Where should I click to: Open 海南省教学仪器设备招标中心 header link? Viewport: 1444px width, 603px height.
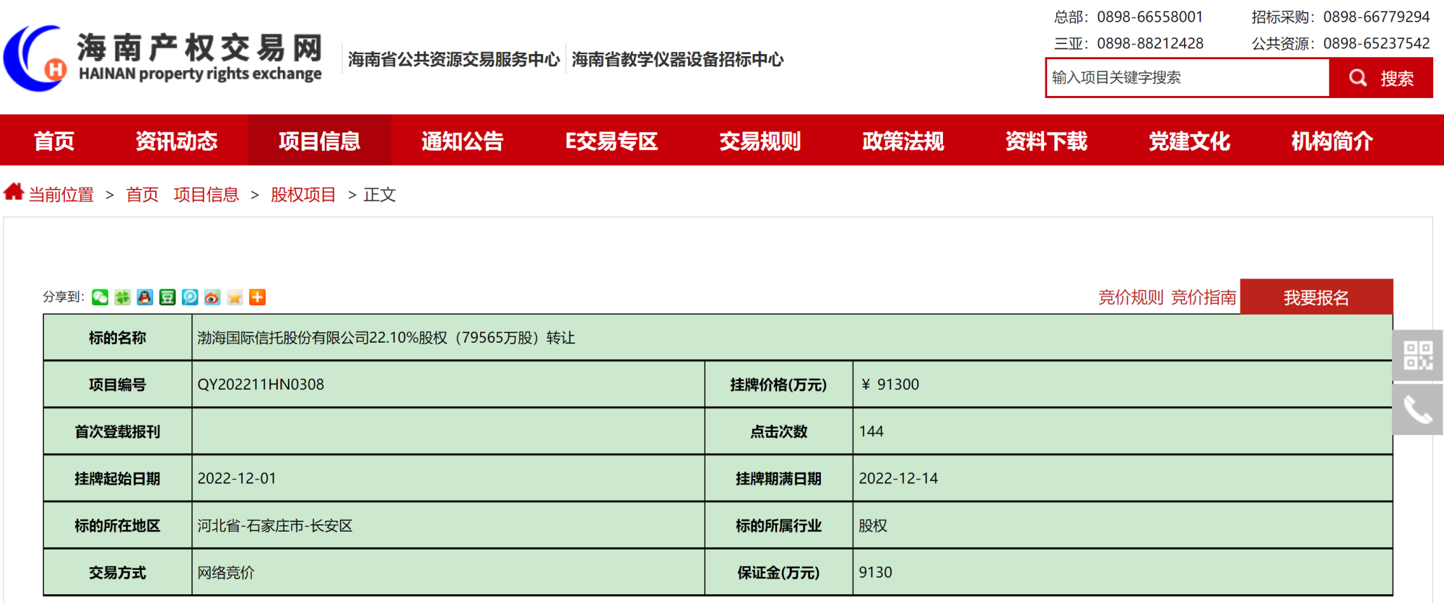pyautogui.click(x=677, y=59)
